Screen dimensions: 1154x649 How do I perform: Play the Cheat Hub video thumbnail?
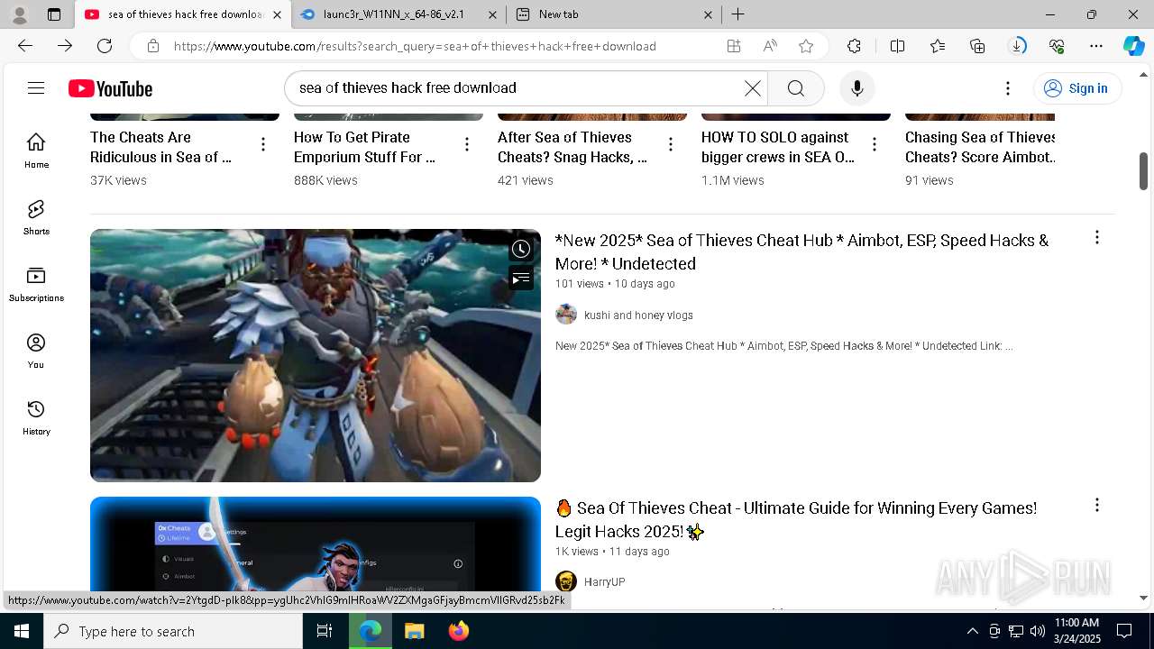pyautogui.click(x=316, y=355)
